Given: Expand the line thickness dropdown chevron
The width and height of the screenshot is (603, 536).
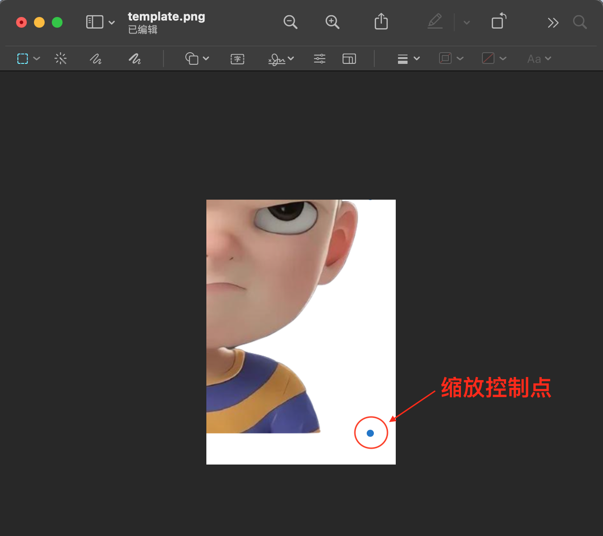Looking at the screenshot, I should (x=417, y=59).
